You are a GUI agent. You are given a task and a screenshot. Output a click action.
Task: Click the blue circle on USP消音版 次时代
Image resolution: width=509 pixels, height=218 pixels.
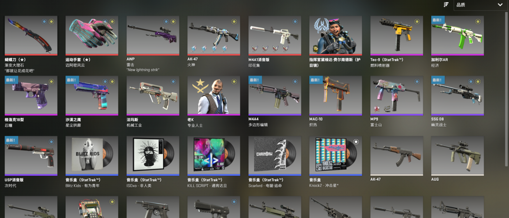[x=51, y=142]
